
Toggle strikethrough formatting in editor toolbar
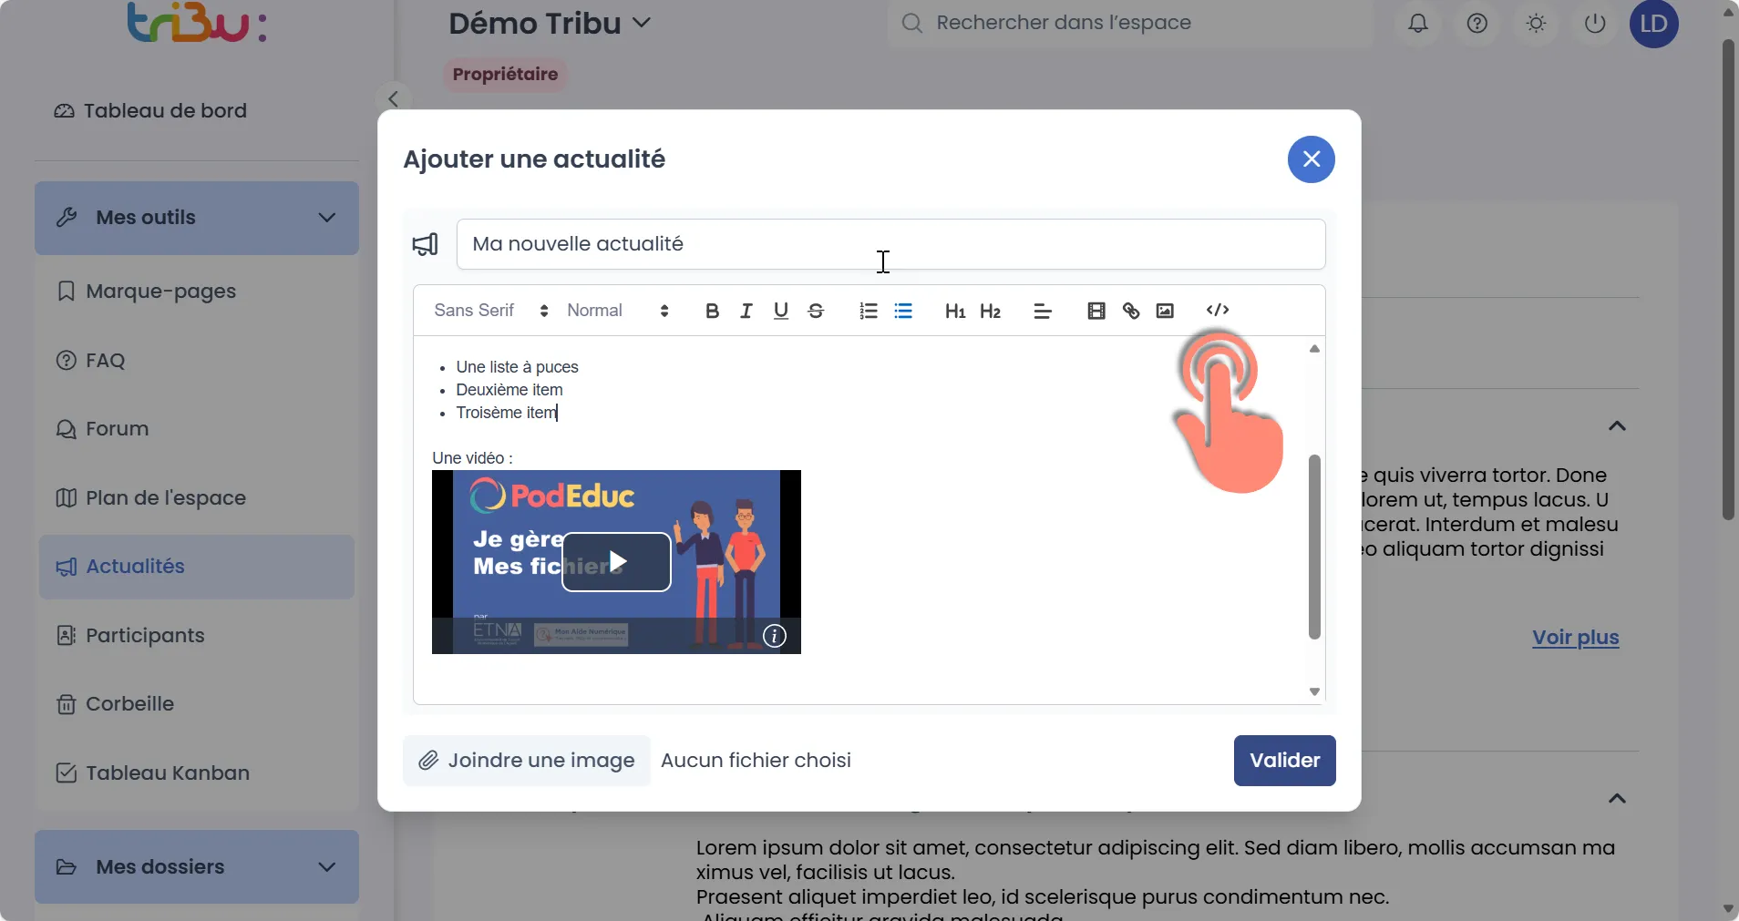[x=816, y=311]
